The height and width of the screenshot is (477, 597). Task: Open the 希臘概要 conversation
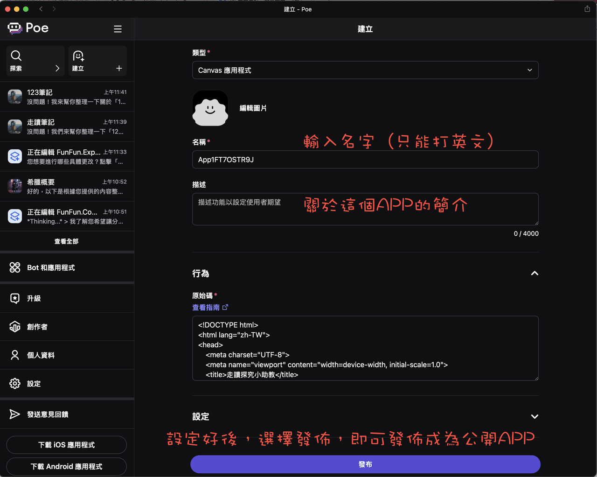pyautogui.click(x=67, y=186)
